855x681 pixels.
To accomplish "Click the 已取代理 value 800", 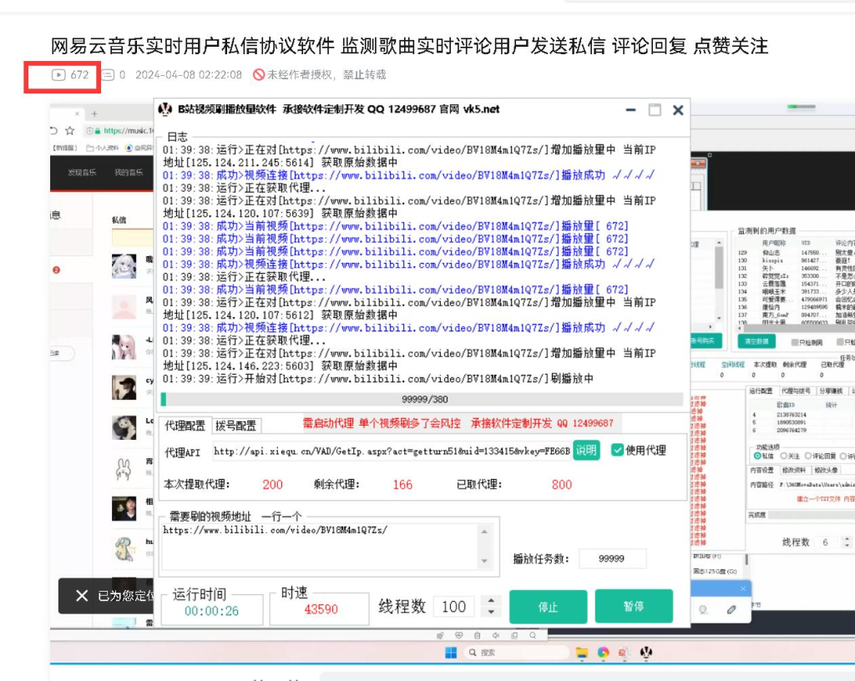I will pyautogui.click(x=562, y=485).
